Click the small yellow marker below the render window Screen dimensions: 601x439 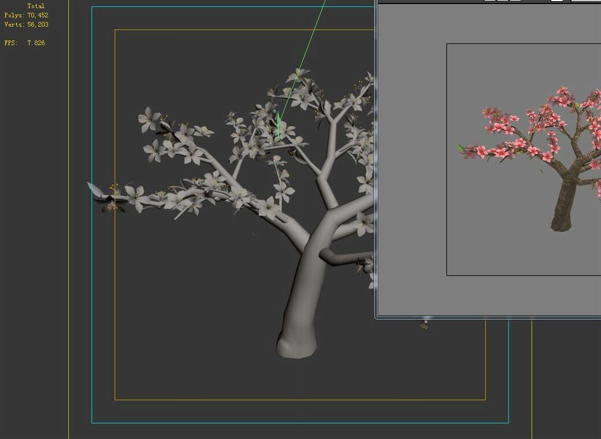pos(424,328)
